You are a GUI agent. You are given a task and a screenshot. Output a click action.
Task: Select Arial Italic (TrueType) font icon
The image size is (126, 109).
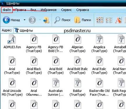click(x=99, y=61)
